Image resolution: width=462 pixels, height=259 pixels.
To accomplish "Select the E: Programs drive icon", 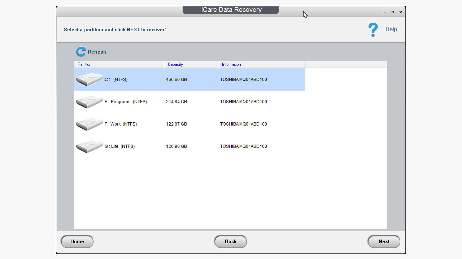I will (x=90, y=102).
